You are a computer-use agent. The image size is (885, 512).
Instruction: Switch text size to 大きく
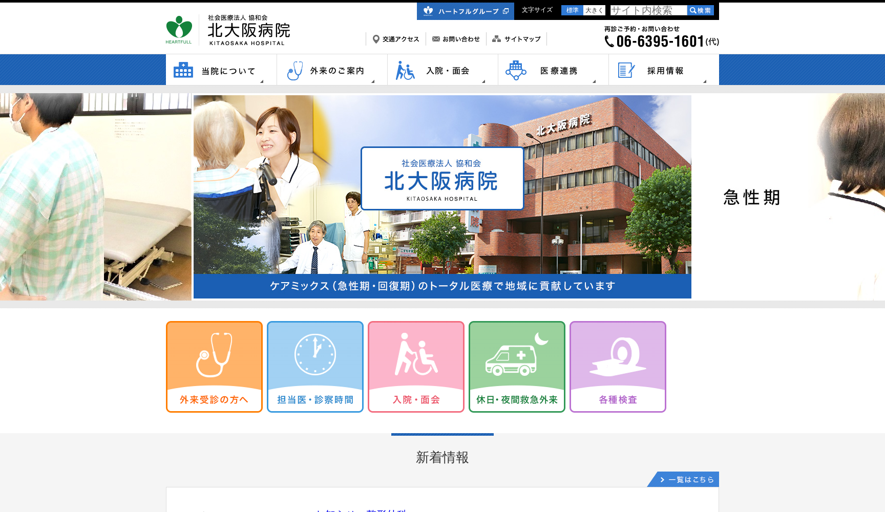tap(593, 10)
